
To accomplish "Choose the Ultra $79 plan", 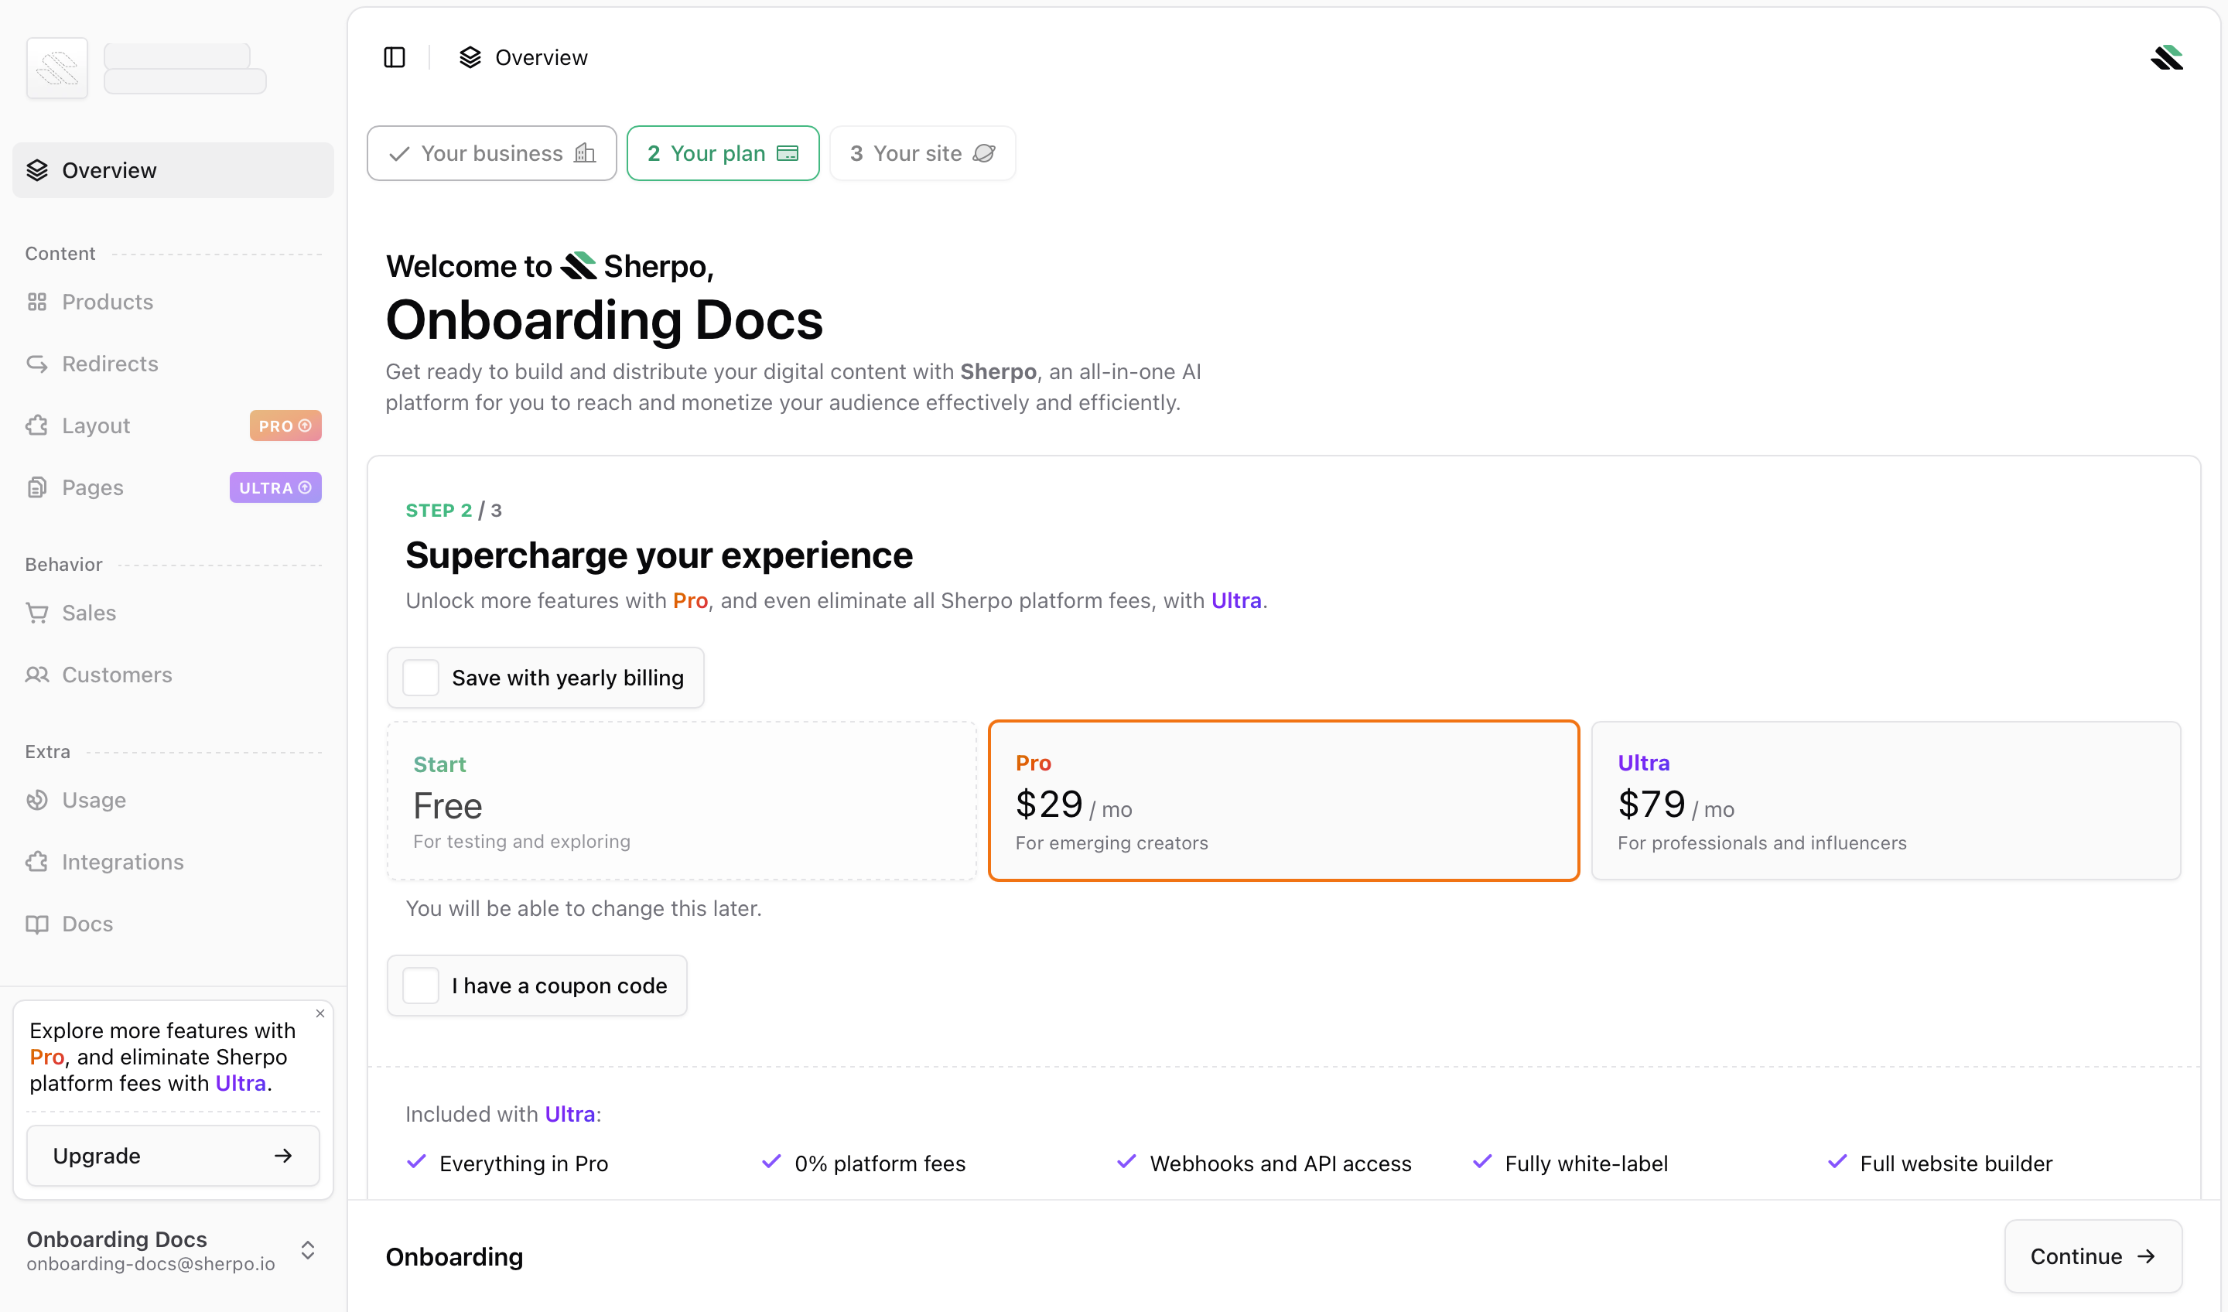I will (1885, 801).
